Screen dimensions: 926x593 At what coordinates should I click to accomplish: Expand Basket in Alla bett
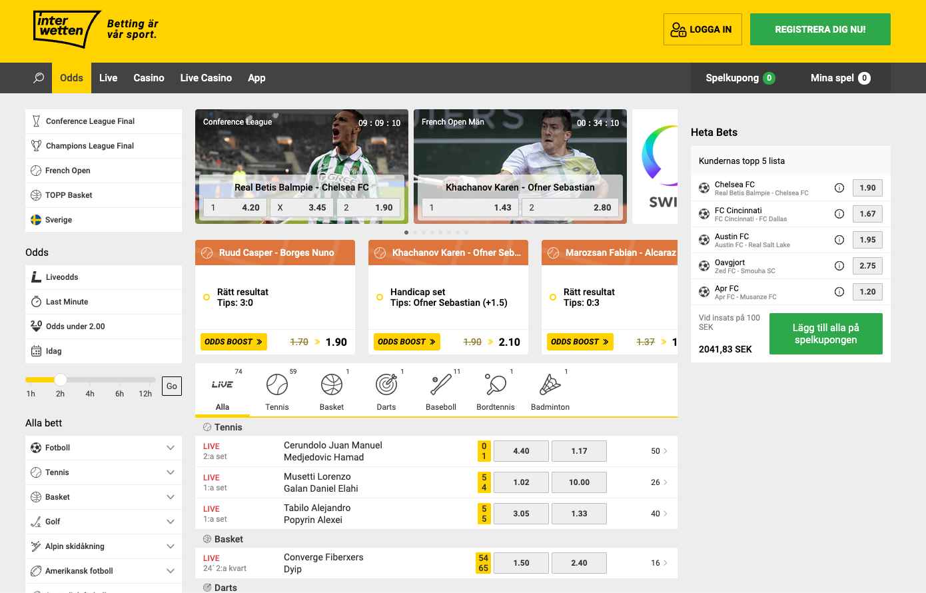coord(103,497)
